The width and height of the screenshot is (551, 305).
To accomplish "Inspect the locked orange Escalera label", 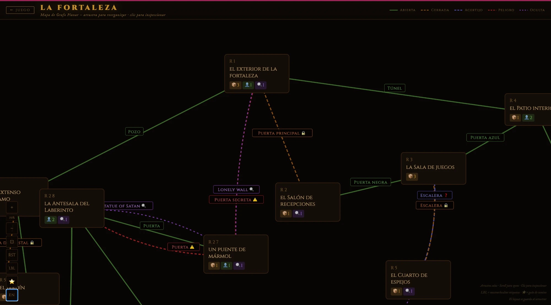I will point(434,205).
